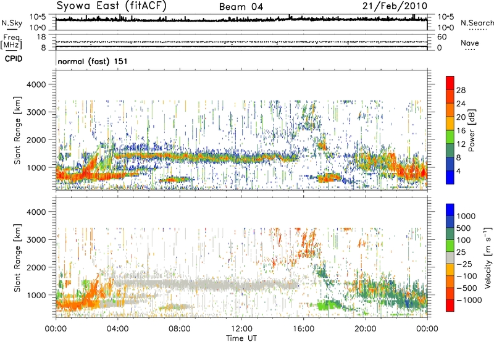Screen dimensions: 494x342
Task: Select the "20:00" time tick label
Action: pos(365,329)
